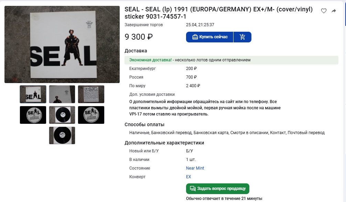Add item to cart with cart icon
This screenshot has height=202, width=346.
pyautogui.click(x=242, y=37)
